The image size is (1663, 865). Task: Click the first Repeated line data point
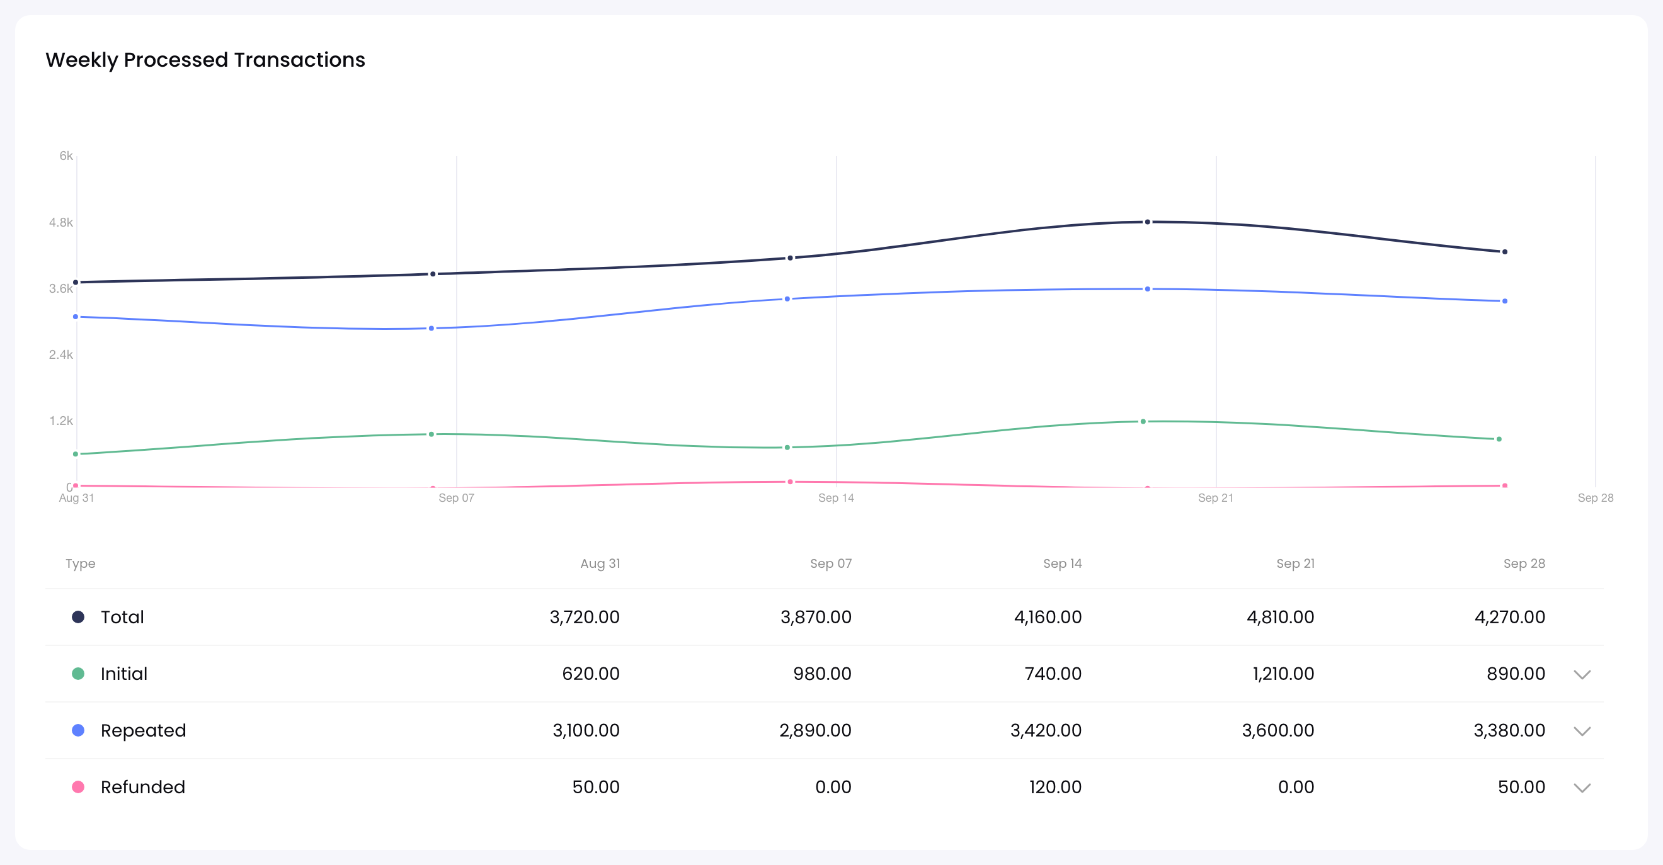(x=76, y=317)
